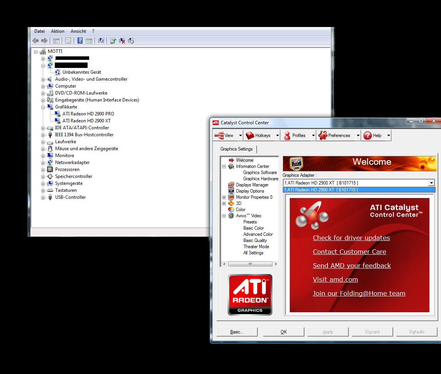The width and height of the screenshot is (441, 374).
Task: Click the ATI Radeon HD 2900 PRO adapter icon
Action: coord(57,114)
